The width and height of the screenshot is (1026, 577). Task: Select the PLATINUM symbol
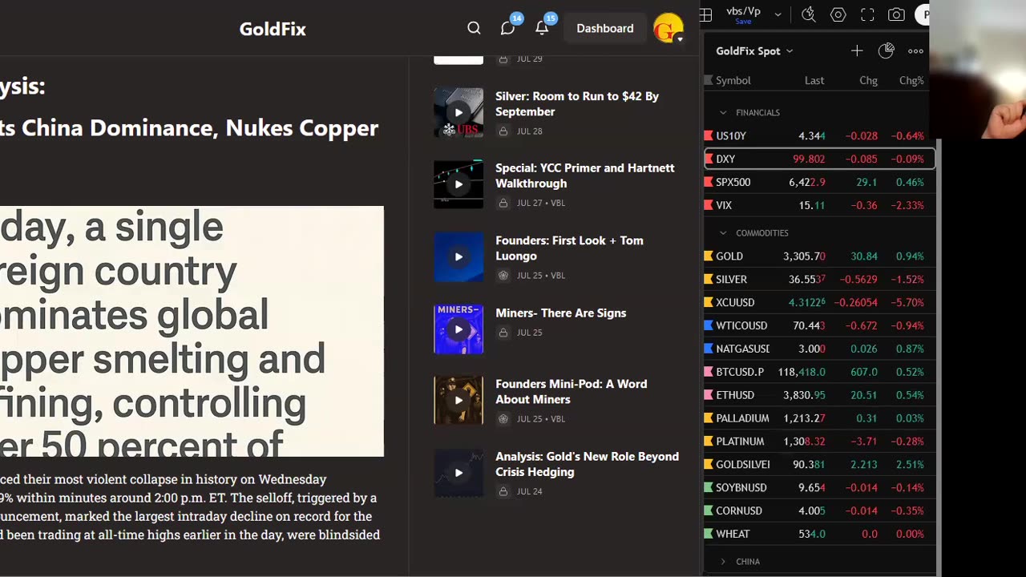tap(740, 442)
